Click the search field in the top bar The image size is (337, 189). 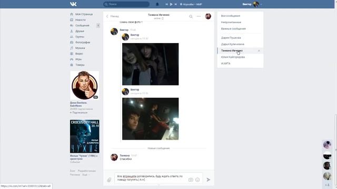126,4
